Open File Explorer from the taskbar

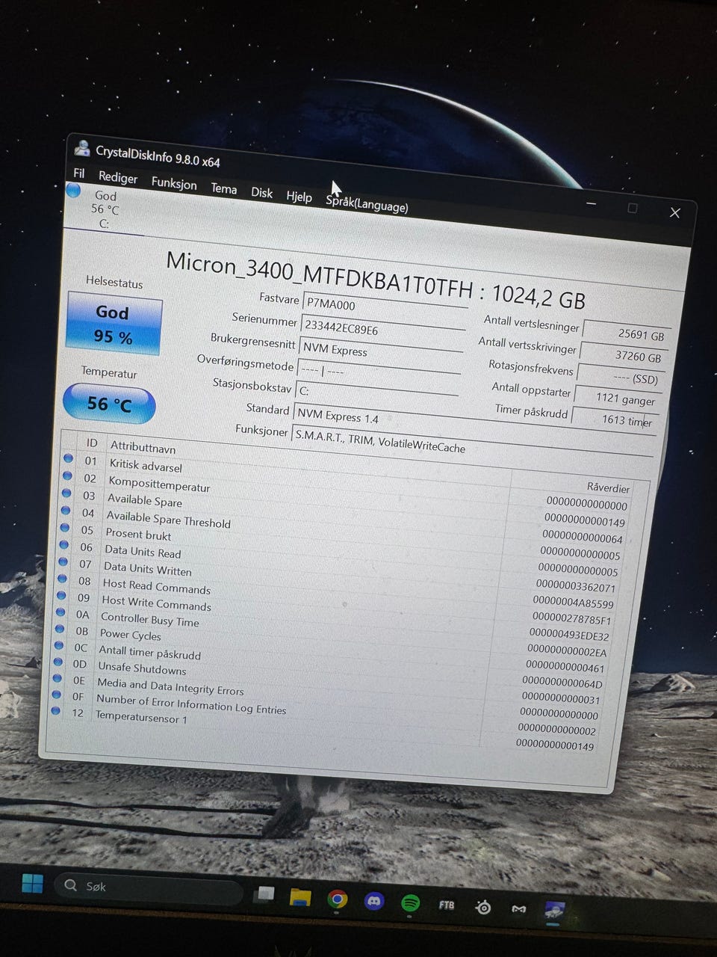tap(300, 896)
